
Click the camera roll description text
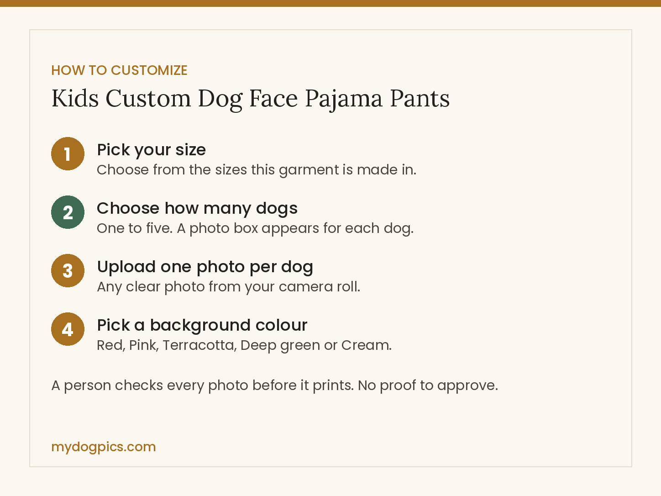point(229,287)
